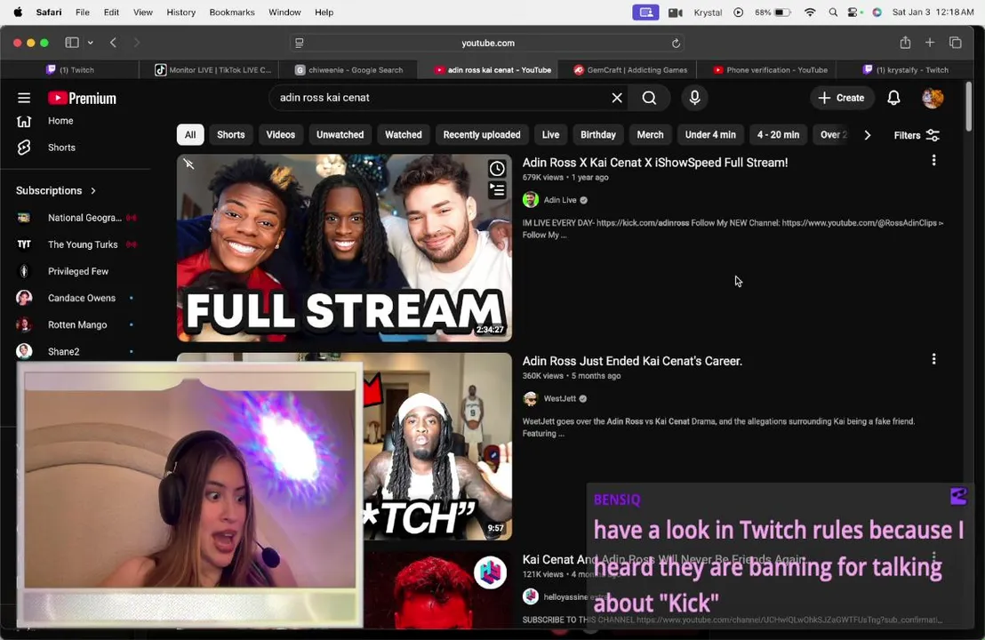Select the Unwatched filter chip
985x640 pixels.
340,135
